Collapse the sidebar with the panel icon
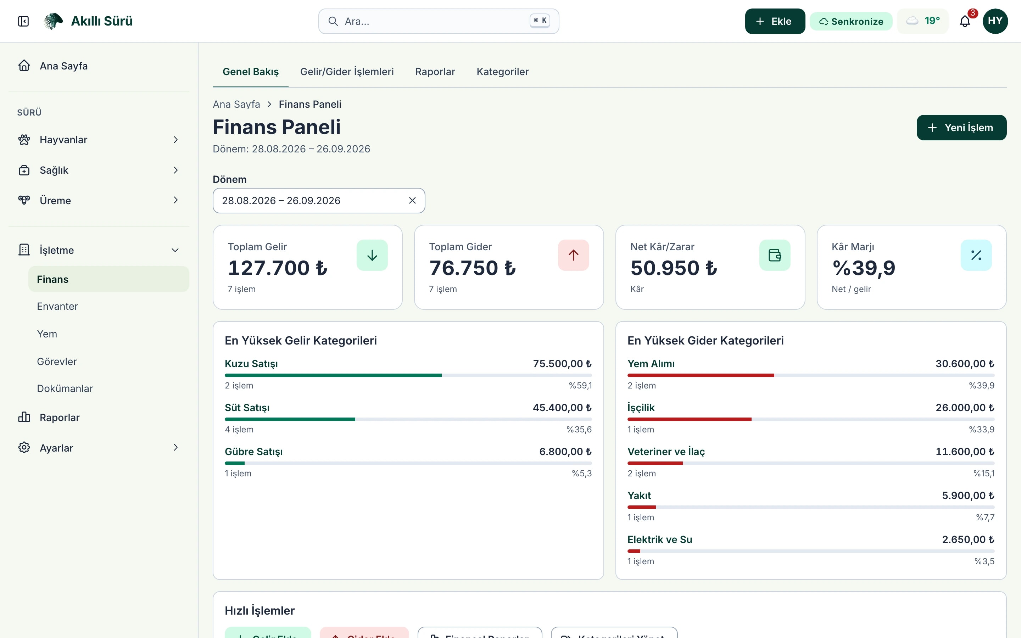Image resolution: width=1021 pixels, height=638 pixels. (23, 21)
